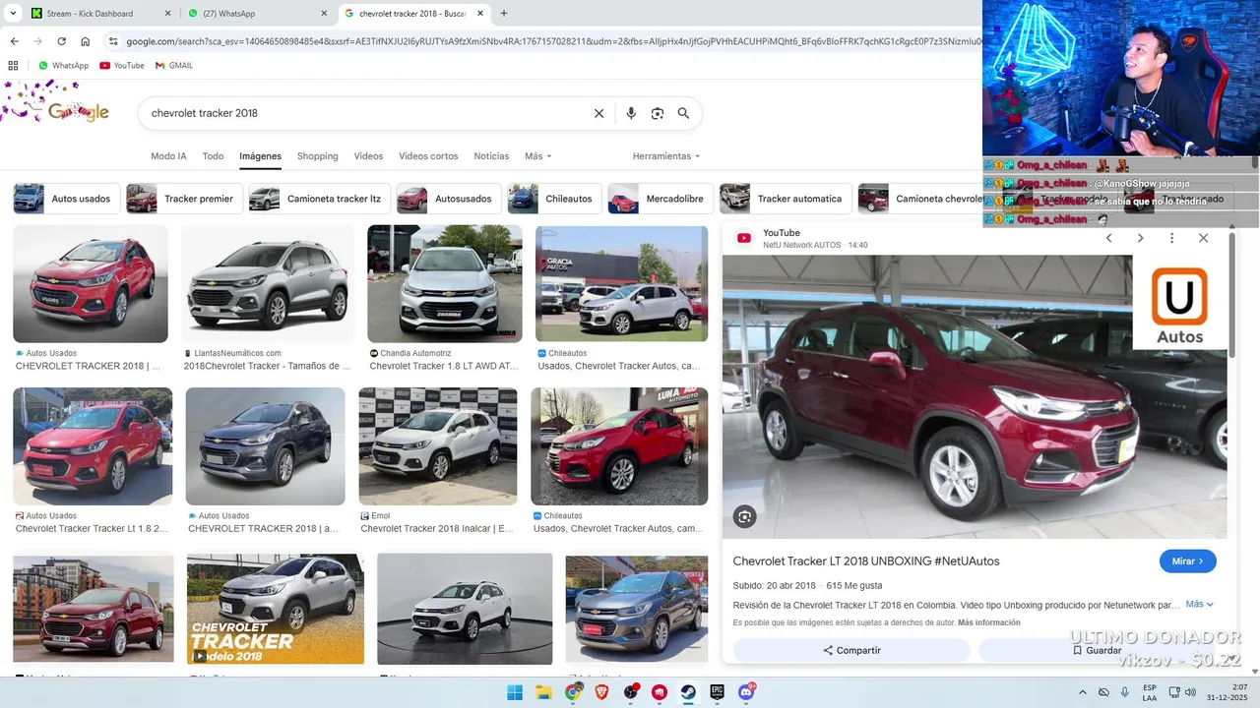This screenshot has width=1260, height=708.
Task: Click the browser address bar URL
Action: [x=551, y=41]
